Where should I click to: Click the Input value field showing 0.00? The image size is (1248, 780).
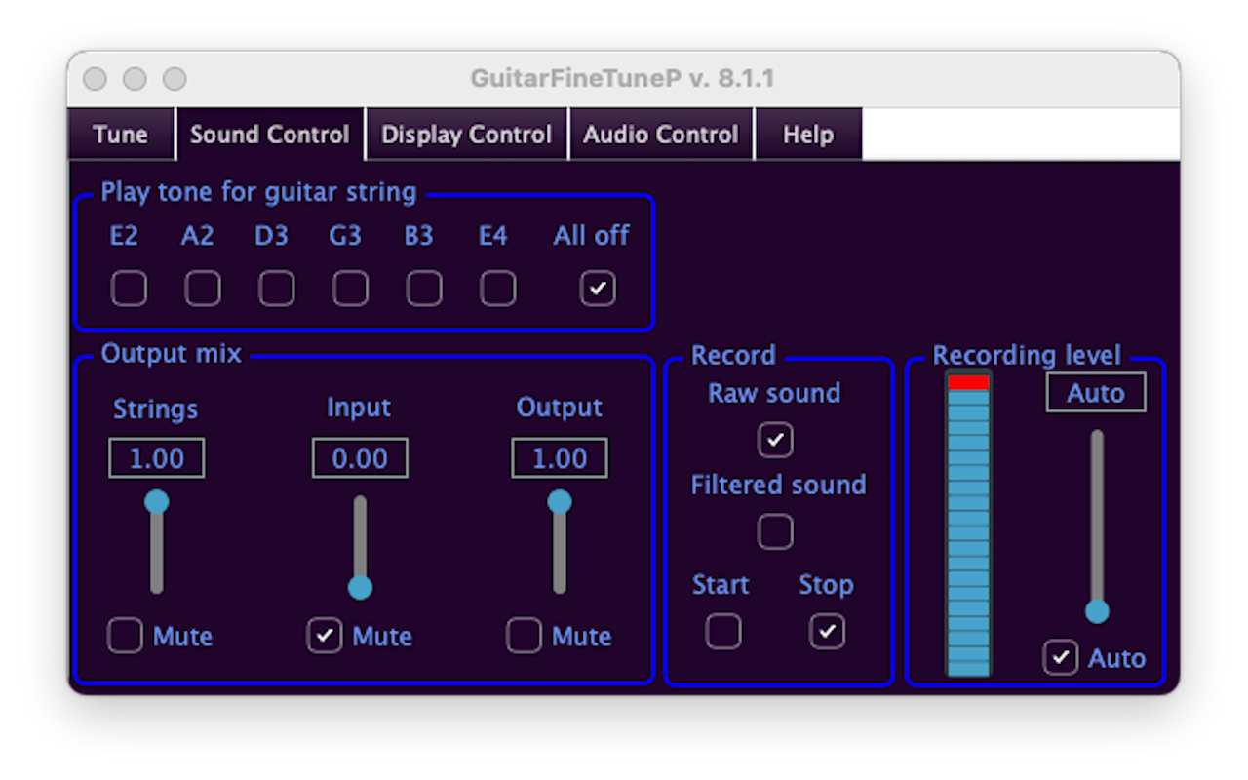tap(360, 458)
